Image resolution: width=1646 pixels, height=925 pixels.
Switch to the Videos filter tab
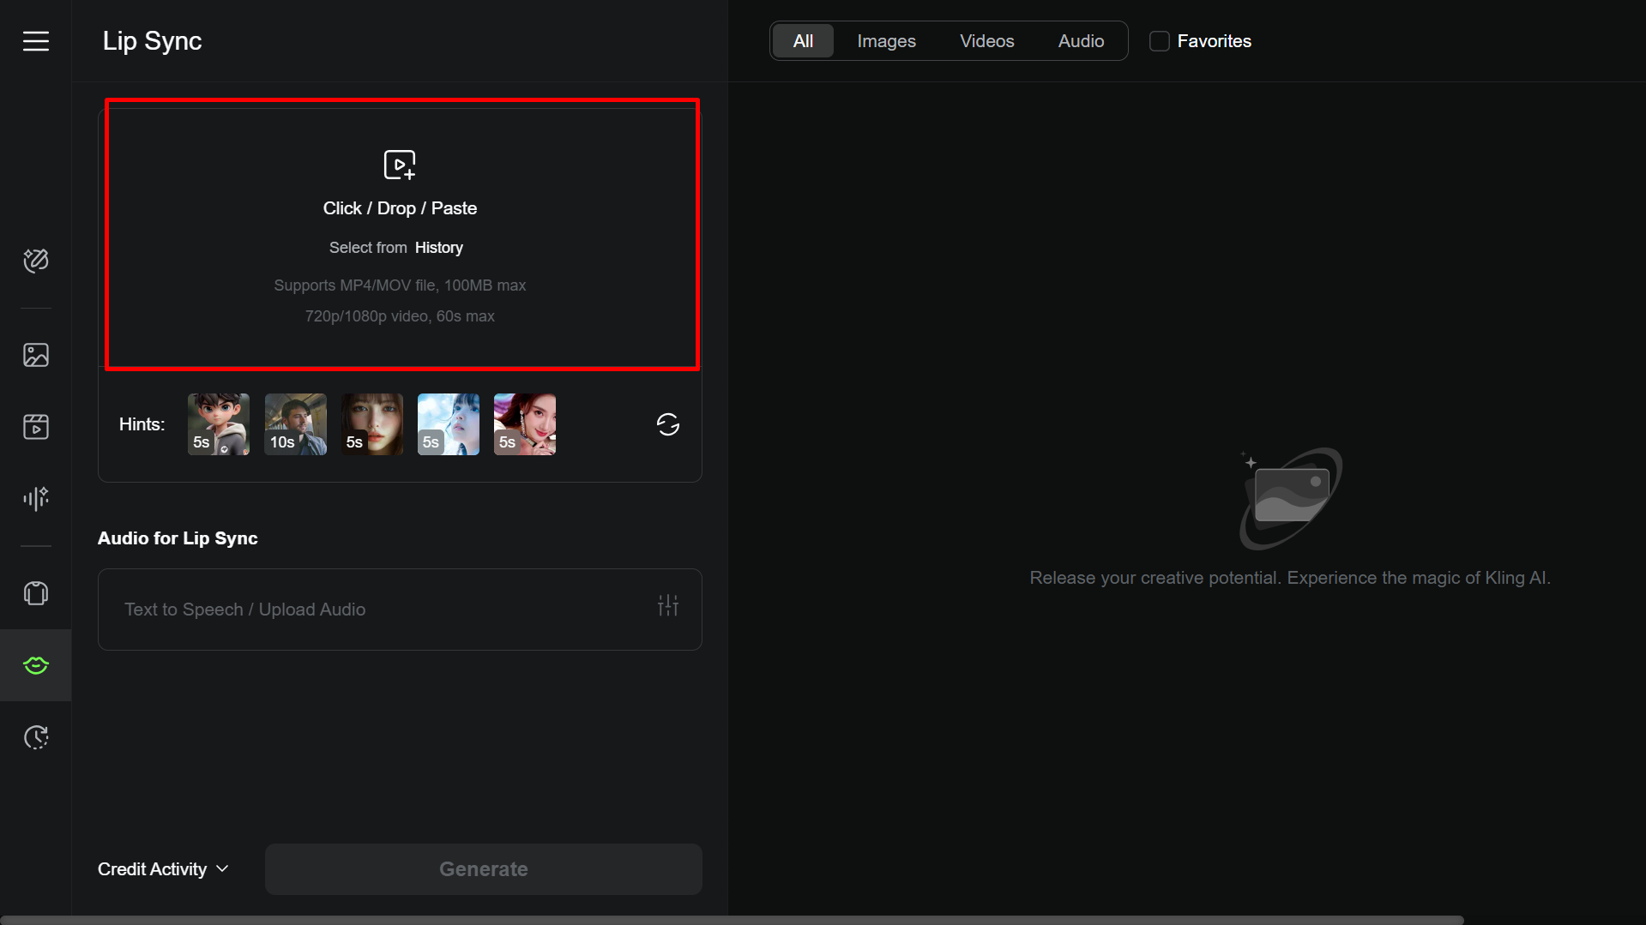(x=986, y=40)
